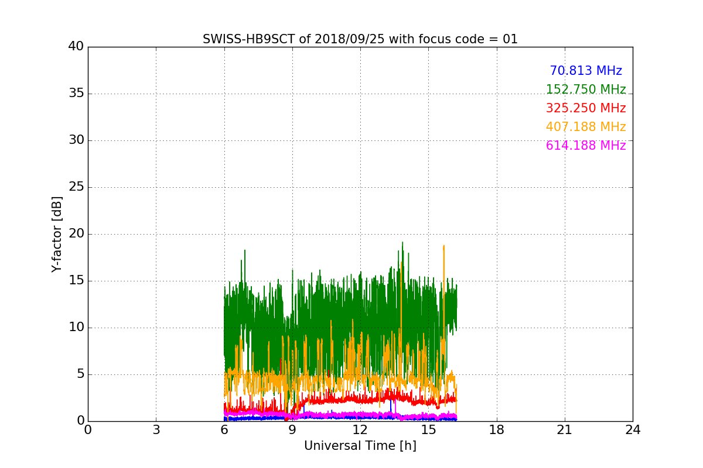The image size is (703, 468).
Task: Click the y-axis tick label 35
Action: pos(76,94)
